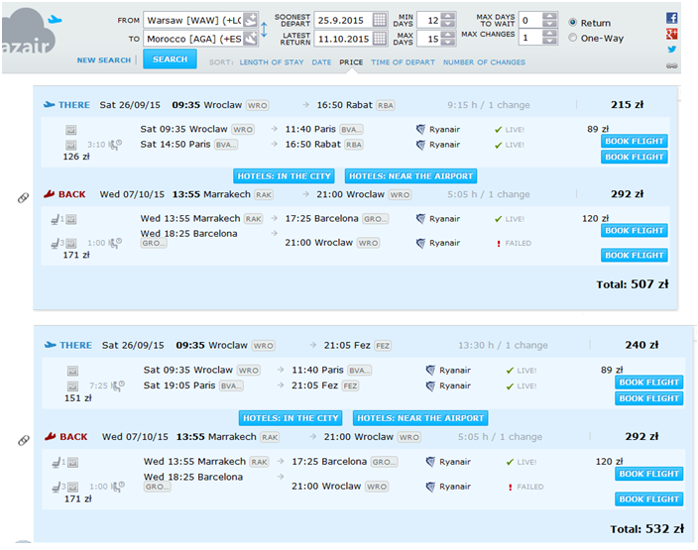
Task: Start a New Search link
Action: pos(104,60)
